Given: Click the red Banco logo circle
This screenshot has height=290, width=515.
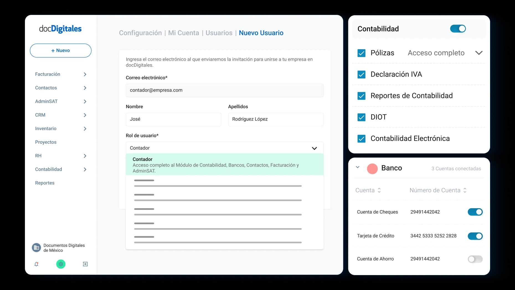Looking at the screenshot, I should [372, 168].
